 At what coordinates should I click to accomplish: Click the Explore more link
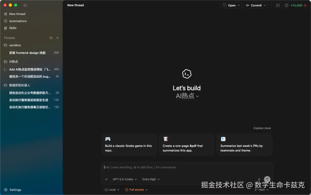[262, 128]
